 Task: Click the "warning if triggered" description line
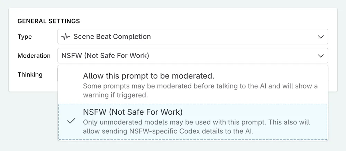click(115, 95)
